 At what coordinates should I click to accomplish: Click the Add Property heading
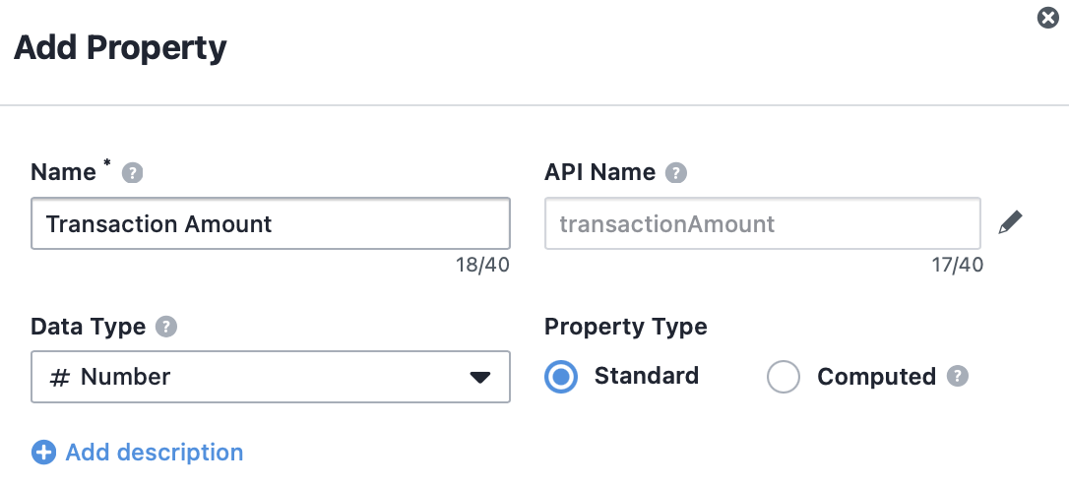click(x=120, y=47)
